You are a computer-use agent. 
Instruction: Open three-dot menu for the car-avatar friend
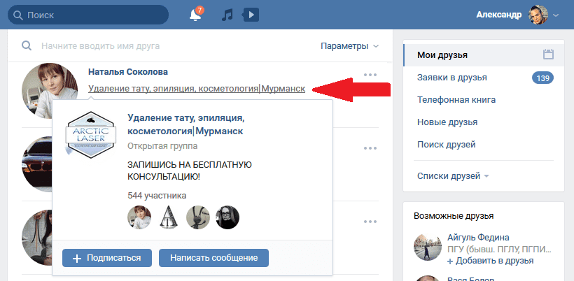[370, 148]
